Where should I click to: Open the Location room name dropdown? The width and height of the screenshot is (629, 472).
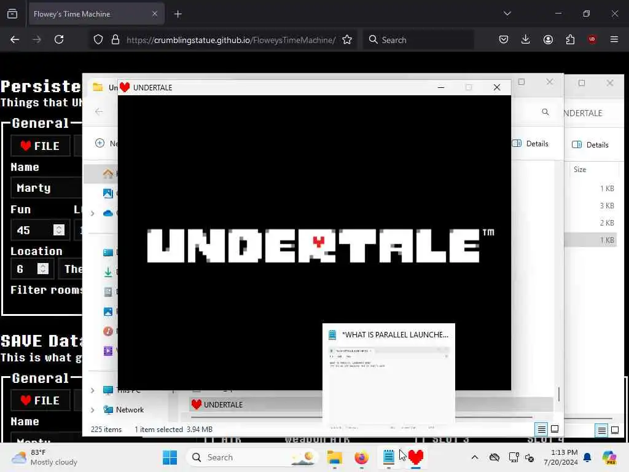click(x=71, y=269)
